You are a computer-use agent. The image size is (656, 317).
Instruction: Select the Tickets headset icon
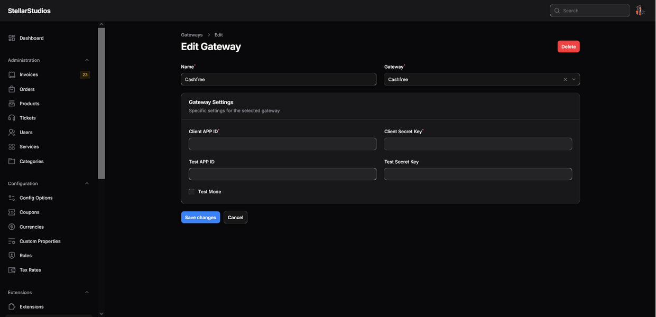pyautogui.click(x=12, y=118)
